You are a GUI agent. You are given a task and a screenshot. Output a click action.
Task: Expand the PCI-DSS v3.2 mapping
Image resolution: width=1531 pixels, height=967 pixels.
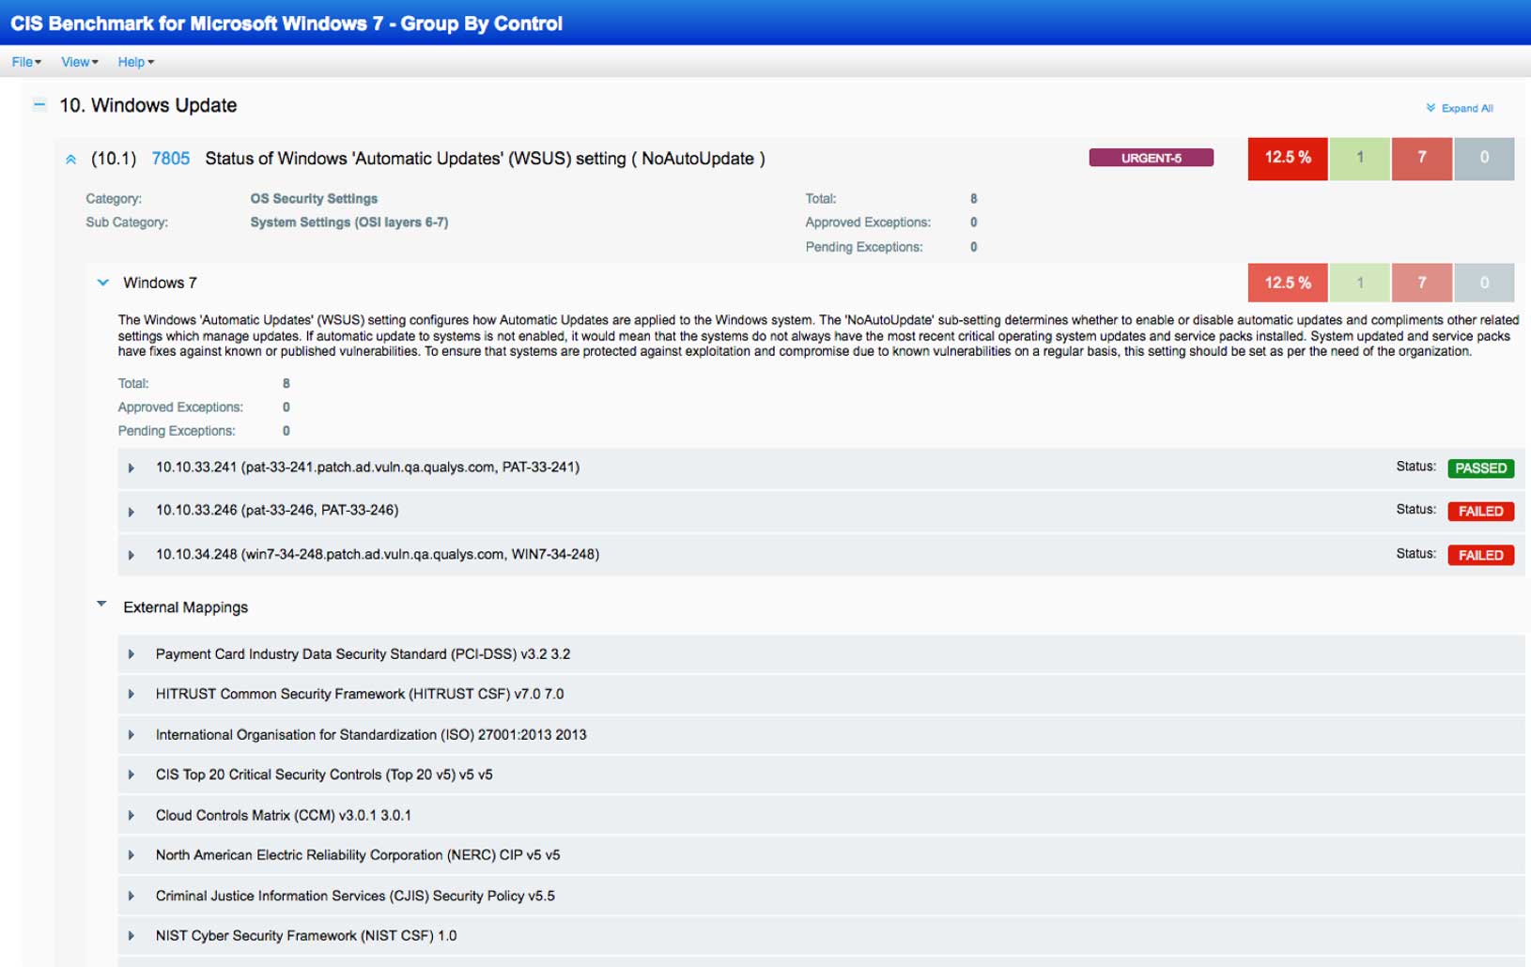click(x=131, y=654)
